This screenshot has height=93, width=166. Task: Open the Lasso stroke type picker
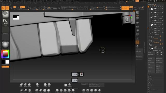click(x=5, y=22)
